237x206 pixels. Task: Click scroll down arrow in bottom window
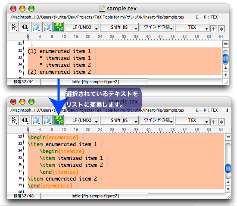pyautogui.click(x=228, y=189)
